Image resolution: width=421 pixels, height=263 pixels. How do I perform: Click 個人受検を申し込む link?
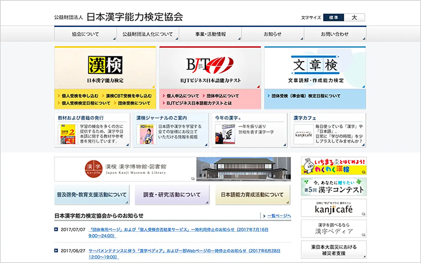point(80,95)
